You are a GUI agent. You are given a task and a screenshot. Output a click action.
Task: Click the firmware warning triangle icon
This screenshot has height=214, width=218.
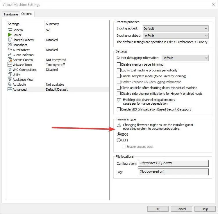pyautogui.click(x=119, y=125)
